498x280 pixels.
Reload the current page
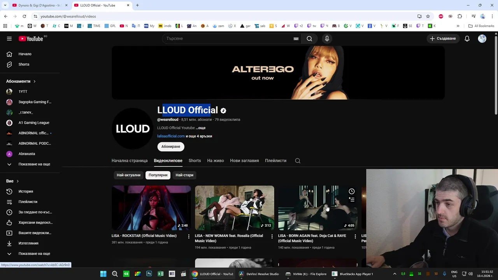24,16
